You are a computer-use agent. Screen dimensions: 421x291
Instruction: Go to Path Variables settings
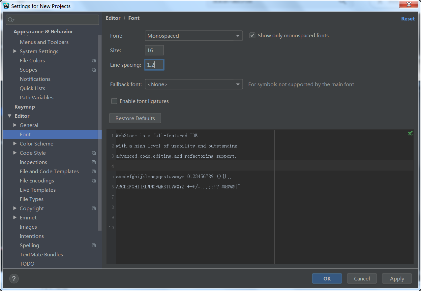[37, 97]
